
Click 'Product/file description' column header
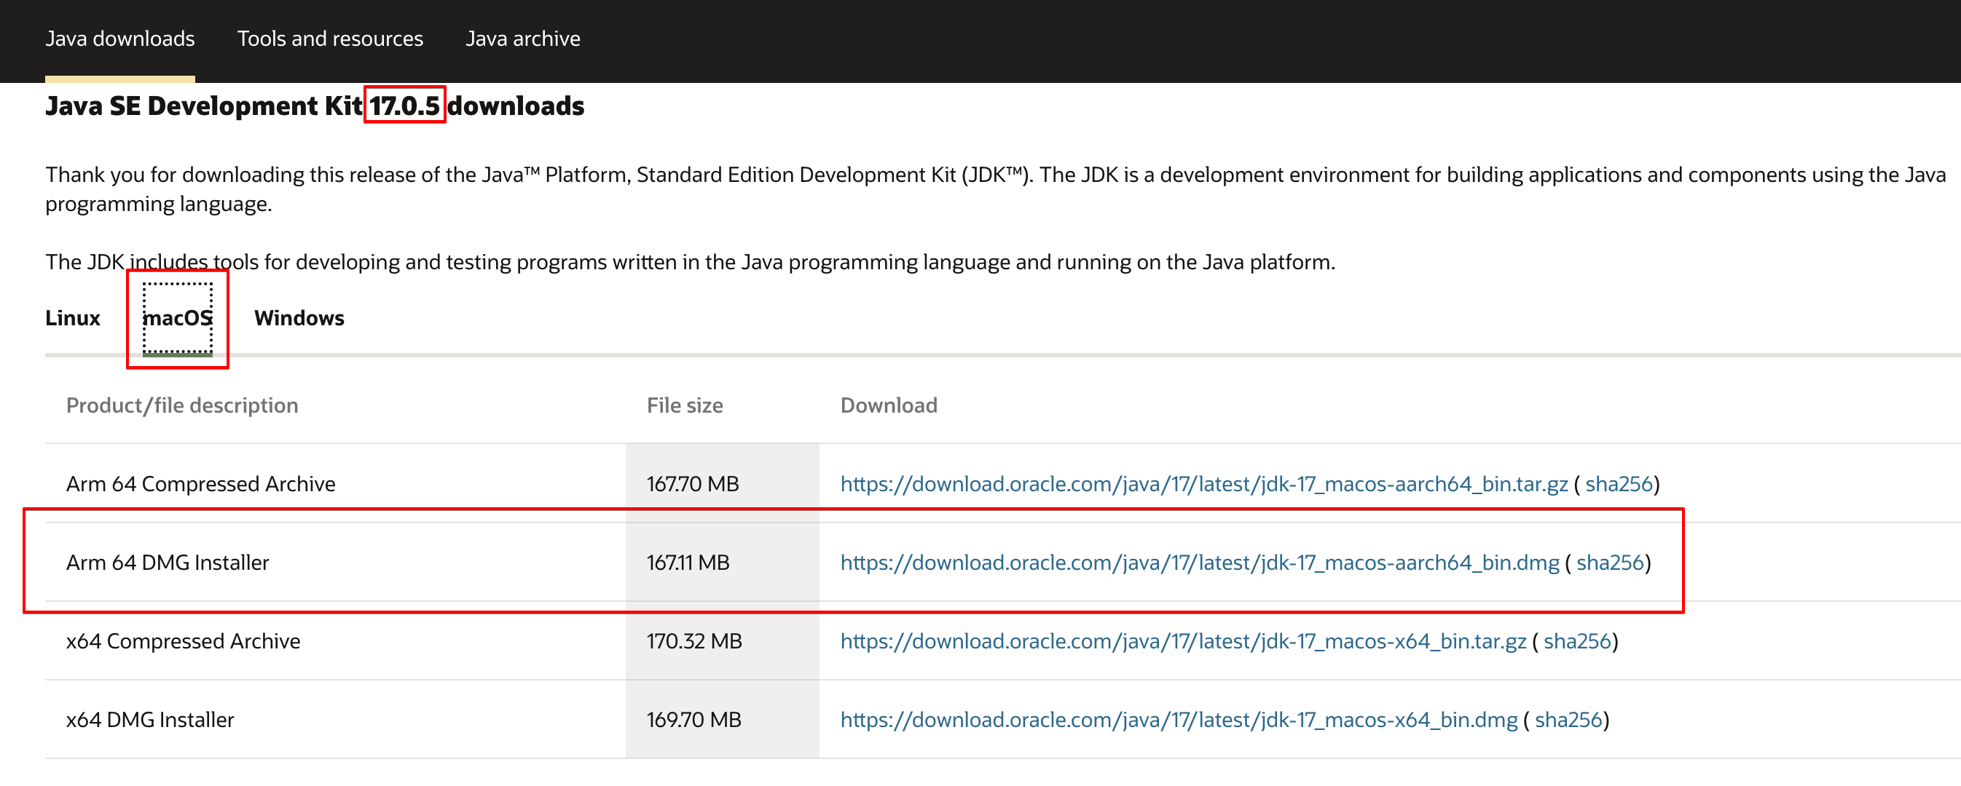pos(182,405)
